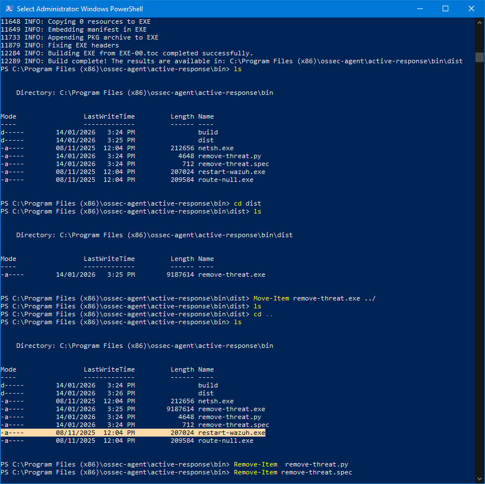Click the scrollbar down arrow
Viewport: 485px width, 484px height.
(479, 479)
